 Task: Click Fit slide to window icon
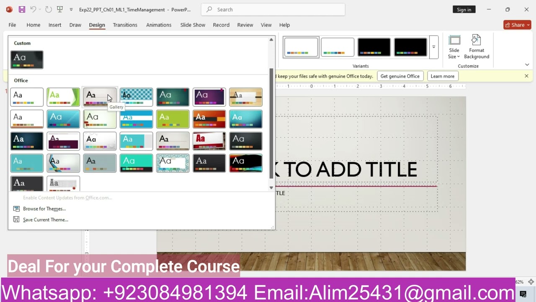click(x=531, y=282)
